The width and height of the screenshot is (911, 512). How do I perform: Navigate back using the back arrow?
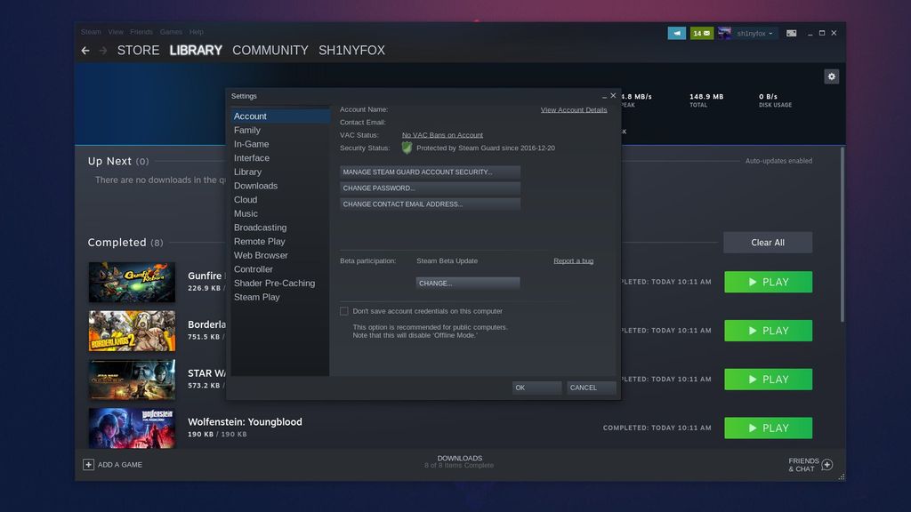(85, 51)
